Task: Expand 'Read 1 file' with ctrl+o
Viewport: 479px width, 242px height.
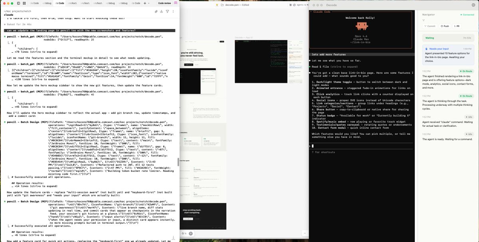Action: tap(335, 67)
